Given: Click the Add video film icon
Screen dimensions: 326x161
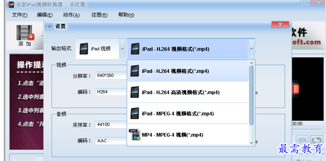Looking at the screenshot, I should tap(25, 33).
